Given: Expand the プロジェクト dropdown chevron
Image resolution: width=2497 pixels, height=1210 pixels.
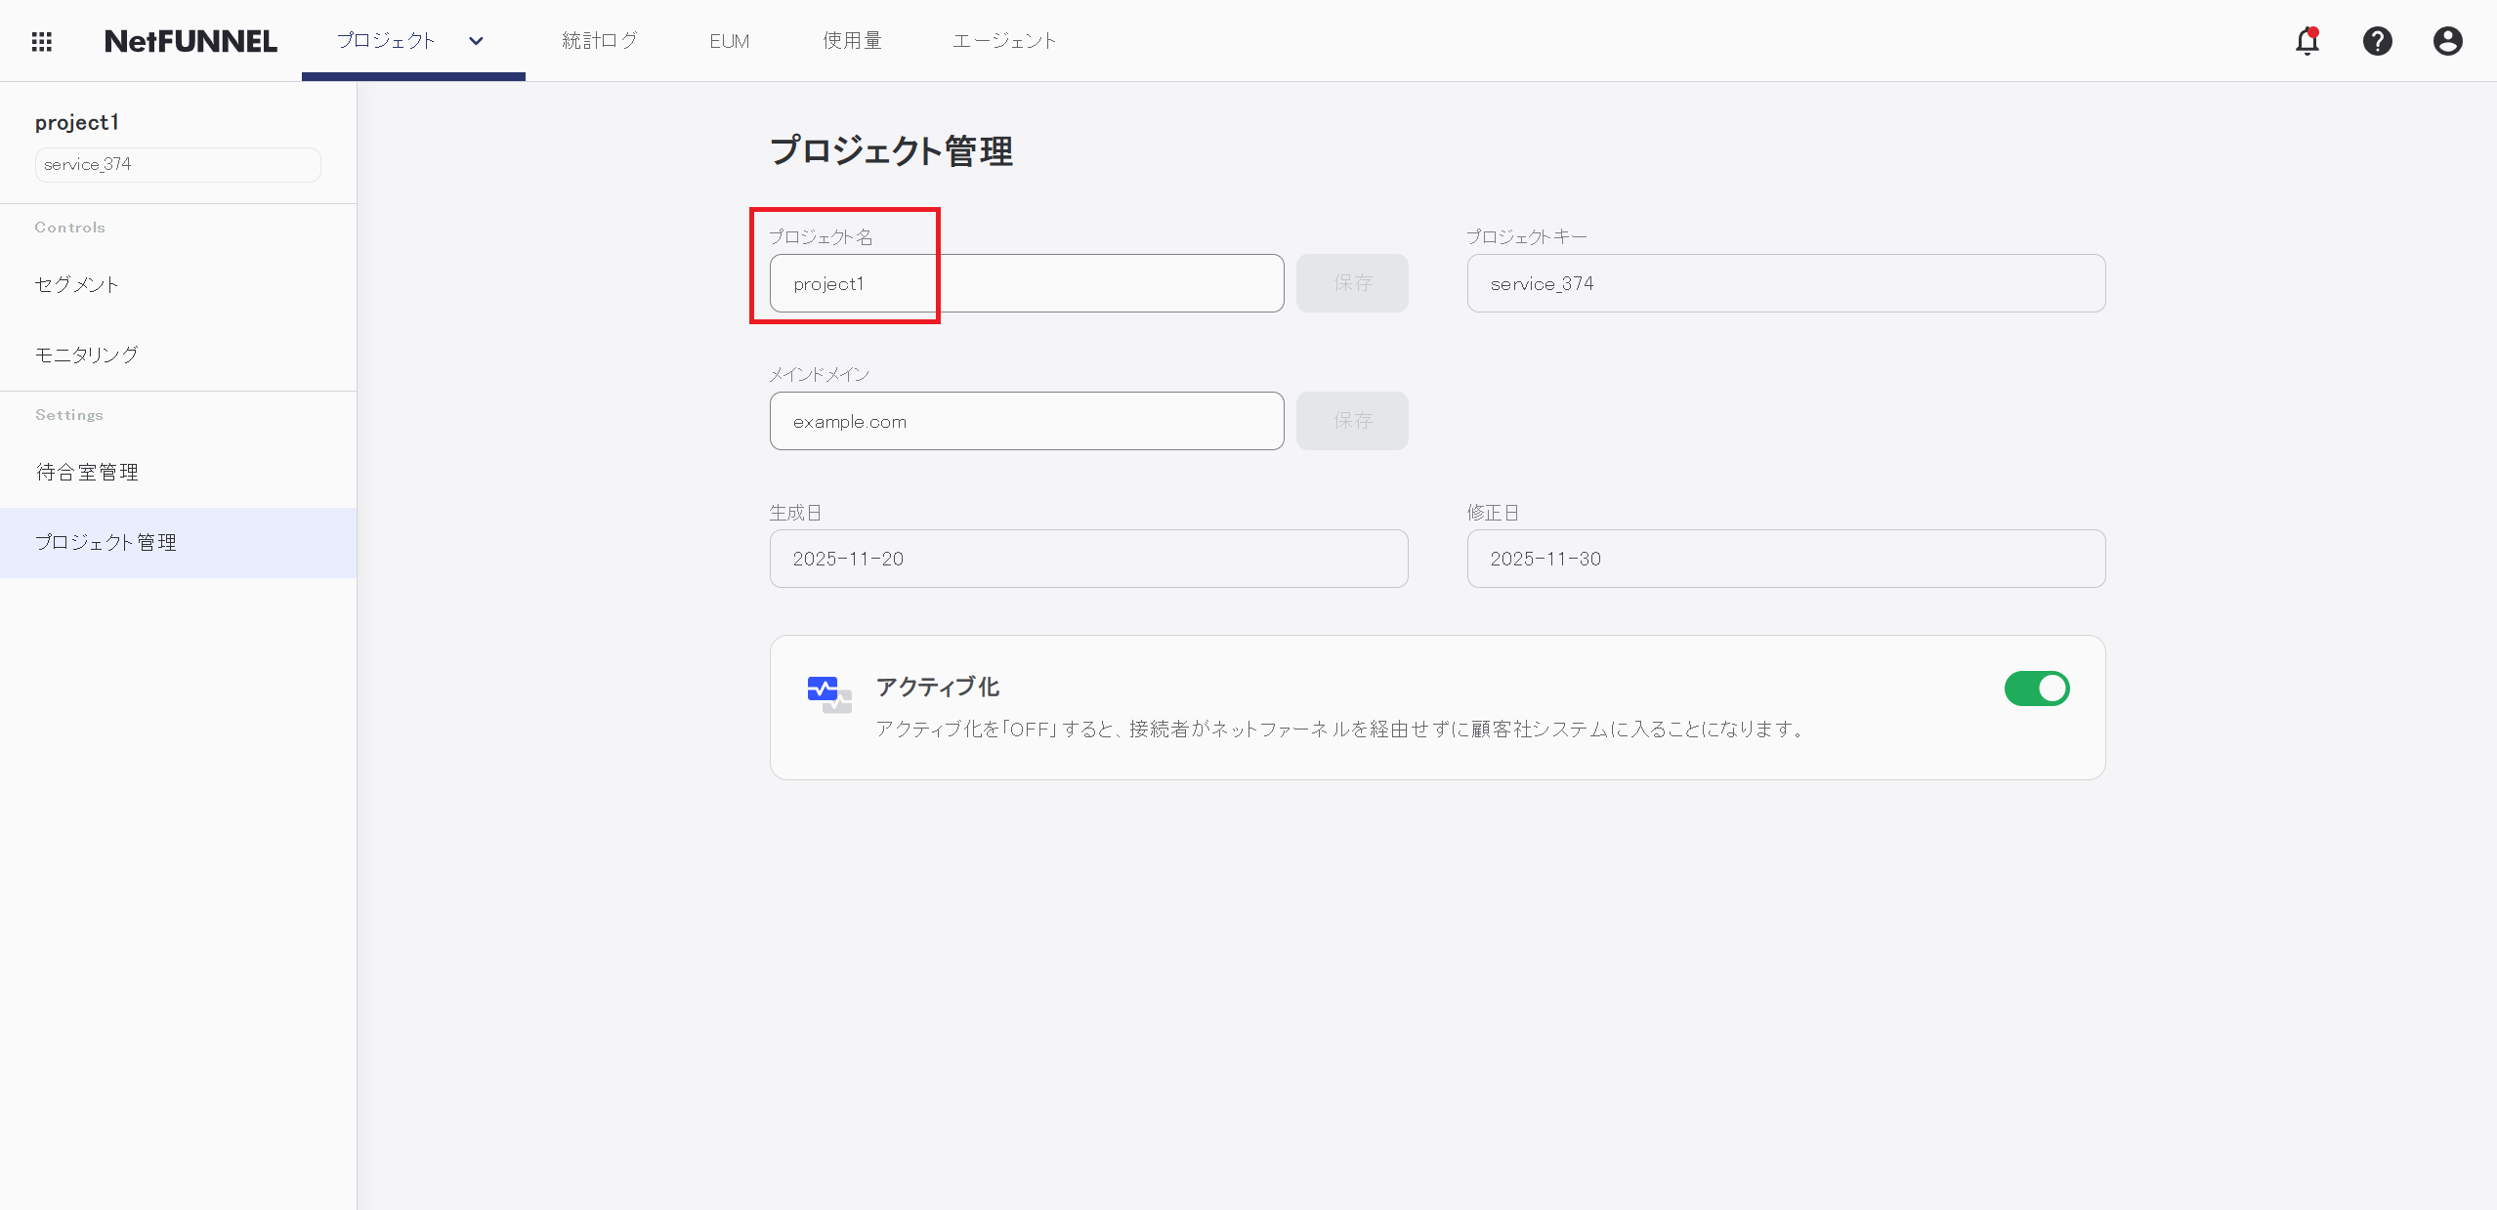Looking at the screenshot, I should point(476,41).
